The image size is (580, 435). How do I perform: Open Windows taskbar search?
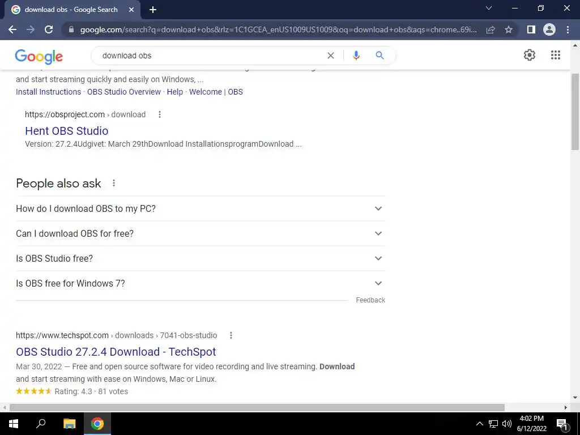[x=41, y=424]
